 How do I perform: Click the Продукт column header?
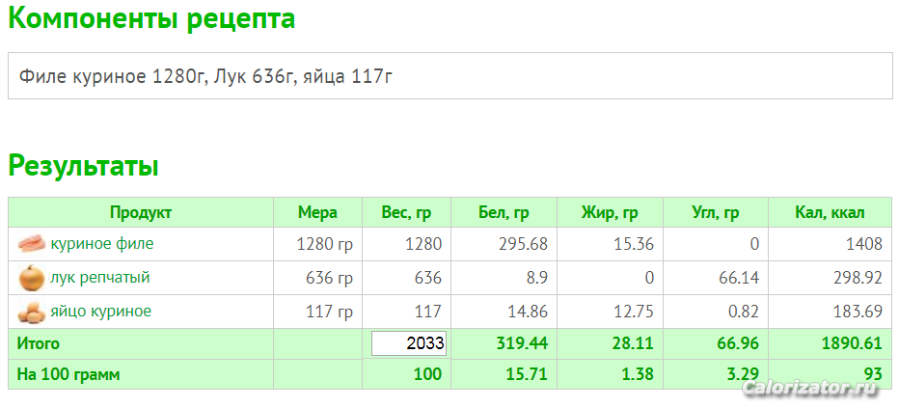141,212
